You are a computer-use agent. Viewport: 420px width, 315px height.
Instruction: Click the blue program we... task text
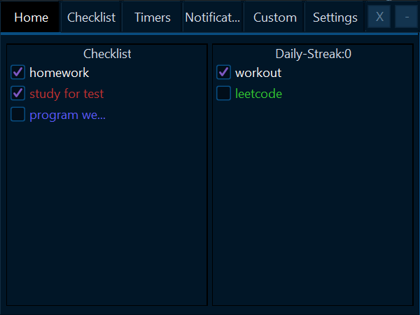(x=67, y=115)
